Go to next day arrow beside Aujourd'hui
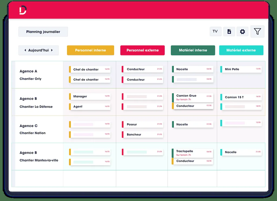The width and height of the screenshot is (277, 201). 52,50
